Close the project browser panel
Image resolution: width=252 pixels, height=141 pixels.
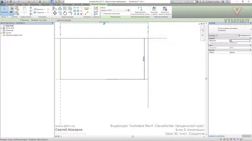(52, 23)
